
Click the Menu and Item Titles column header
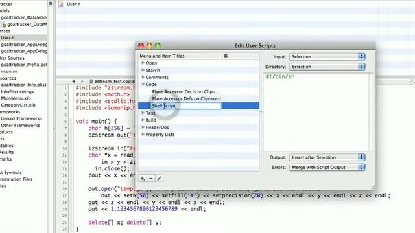pyautogui.click(x=180, y=56)
